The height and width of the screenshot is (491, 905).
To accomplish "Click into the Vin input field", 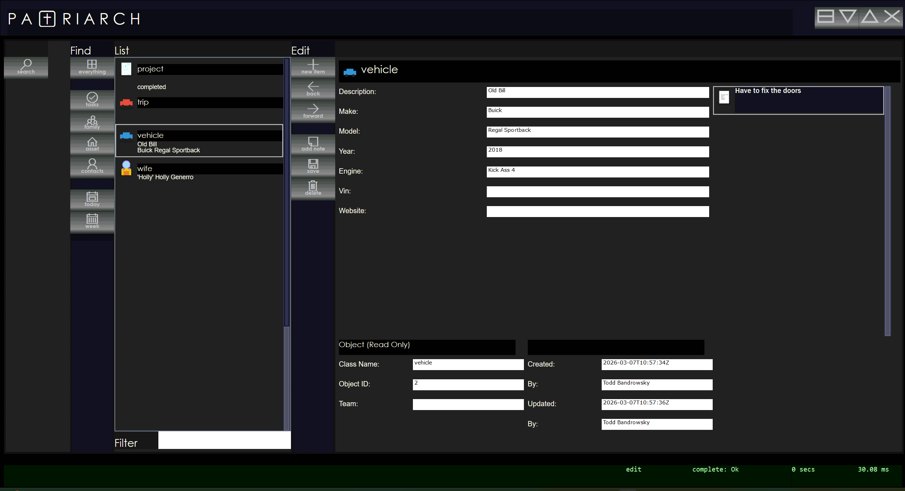I will click(x=597, y=192).
